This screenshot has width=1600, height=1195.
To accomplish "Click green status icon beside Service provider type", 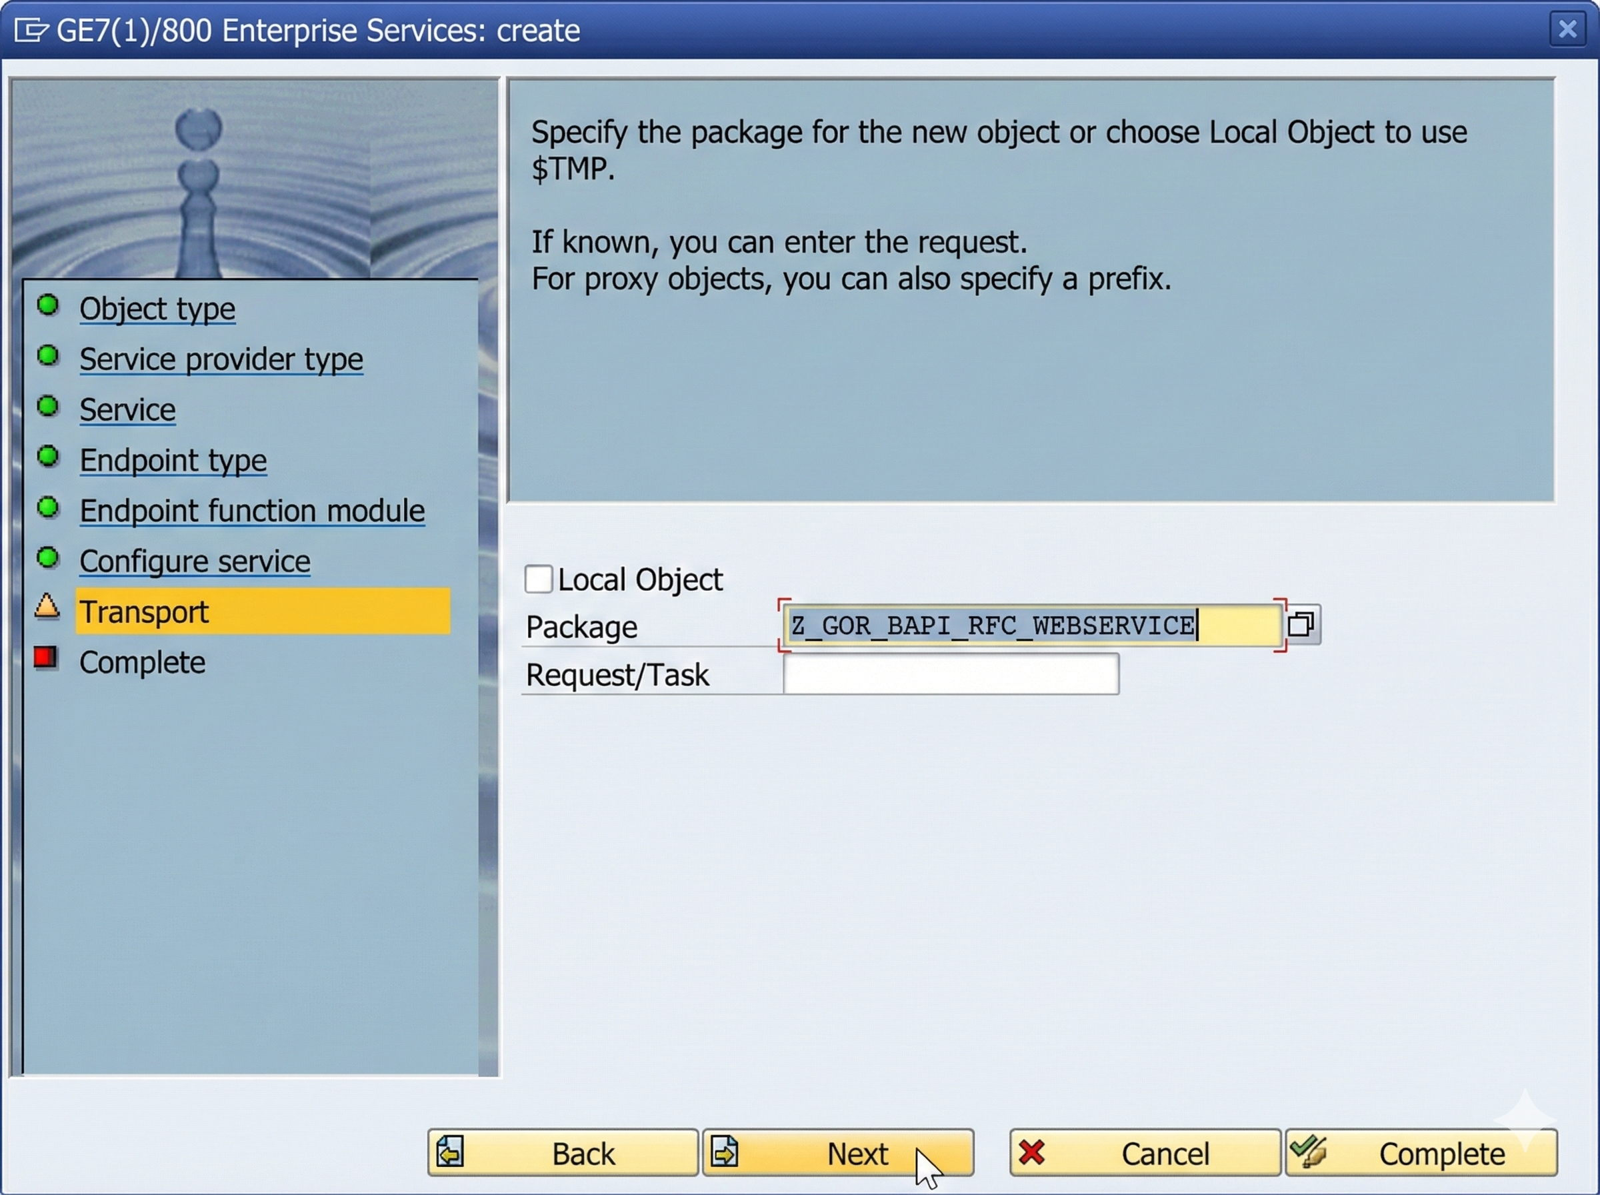I will pyautogui.click(x=48, y=356).
